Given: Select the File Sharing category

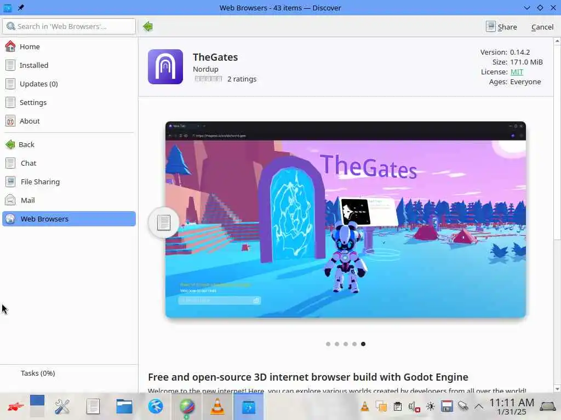Looking at the screenshot, I should tap(69, 182).
